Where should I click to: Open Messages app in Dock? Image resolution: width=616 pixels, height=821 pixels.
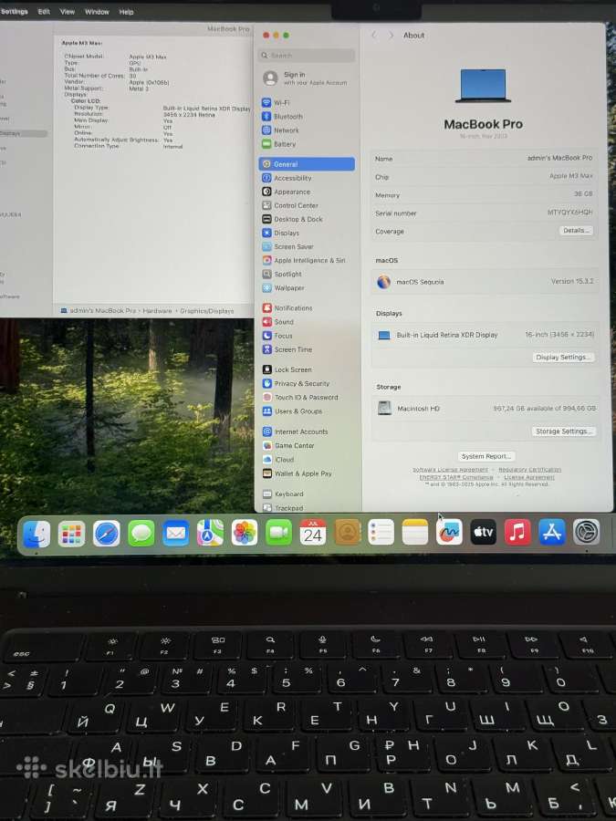[x=141, y=534]
